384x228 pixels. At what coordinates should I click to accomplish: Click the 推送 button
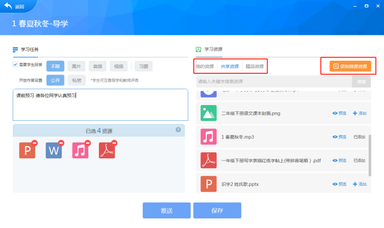pos(167,211)
